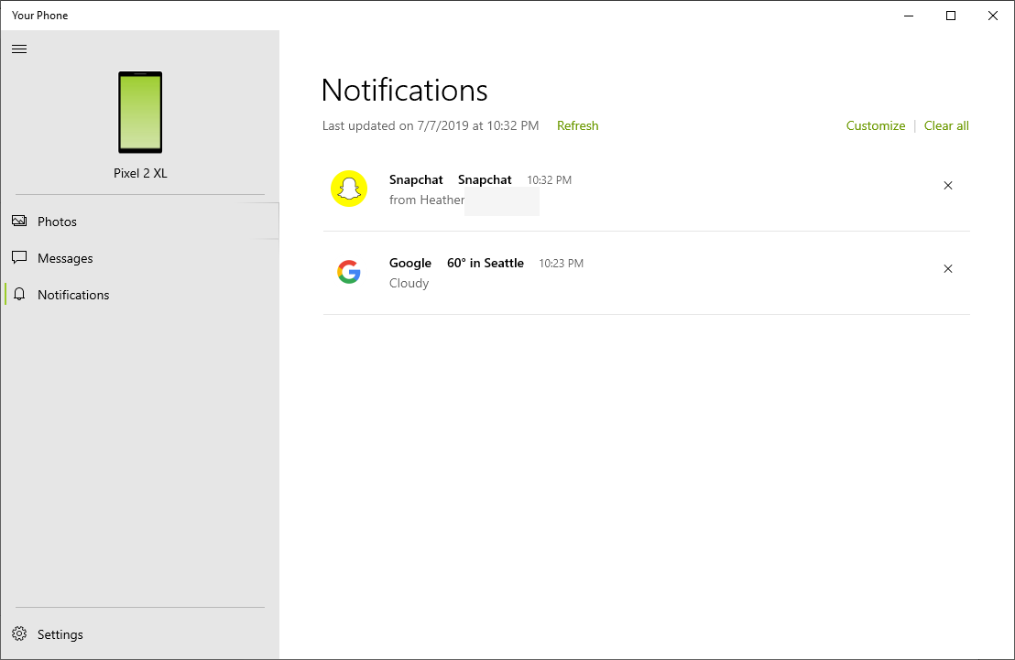1015x660 pixels.
Task: Click the Snapchat ghost icon
Action: pyautogui.click(x=349, y=189)
